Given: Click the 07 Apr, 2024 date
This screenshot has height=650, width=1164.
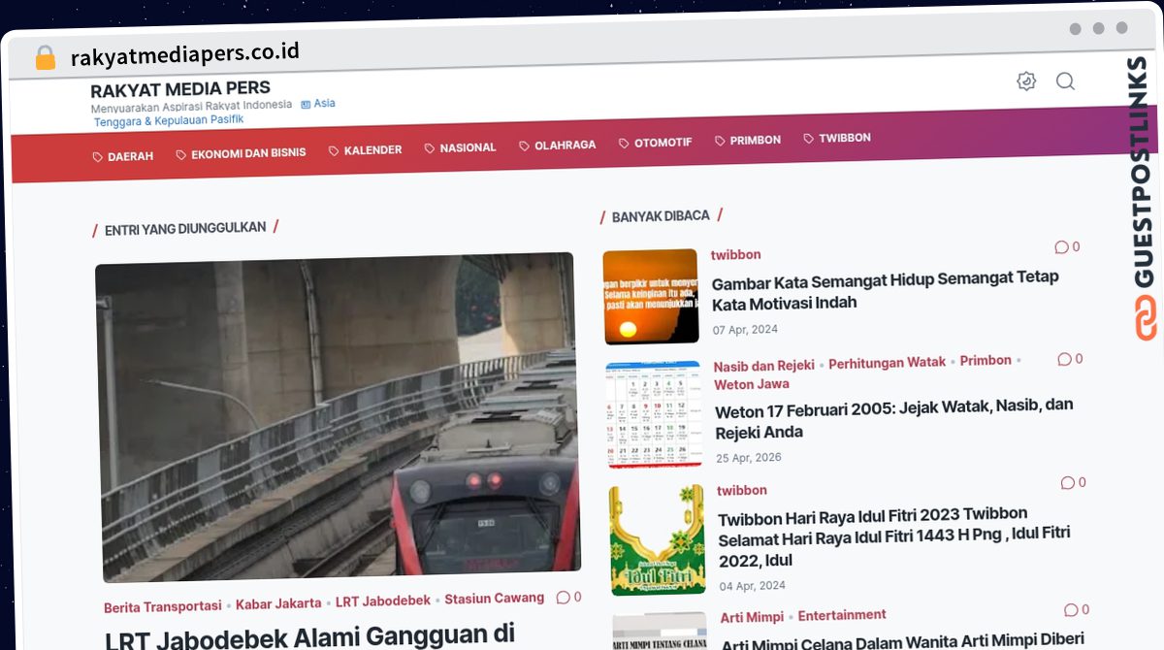Looking at the screenshot, I should (745, 330).
